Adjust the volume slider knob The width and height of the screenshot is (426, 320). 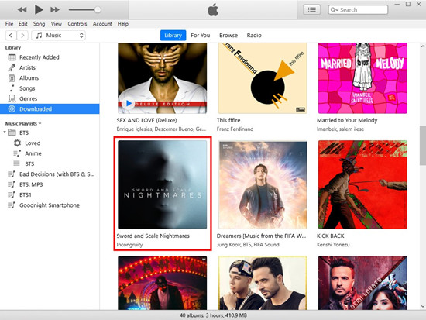click(x=98, y=10)
